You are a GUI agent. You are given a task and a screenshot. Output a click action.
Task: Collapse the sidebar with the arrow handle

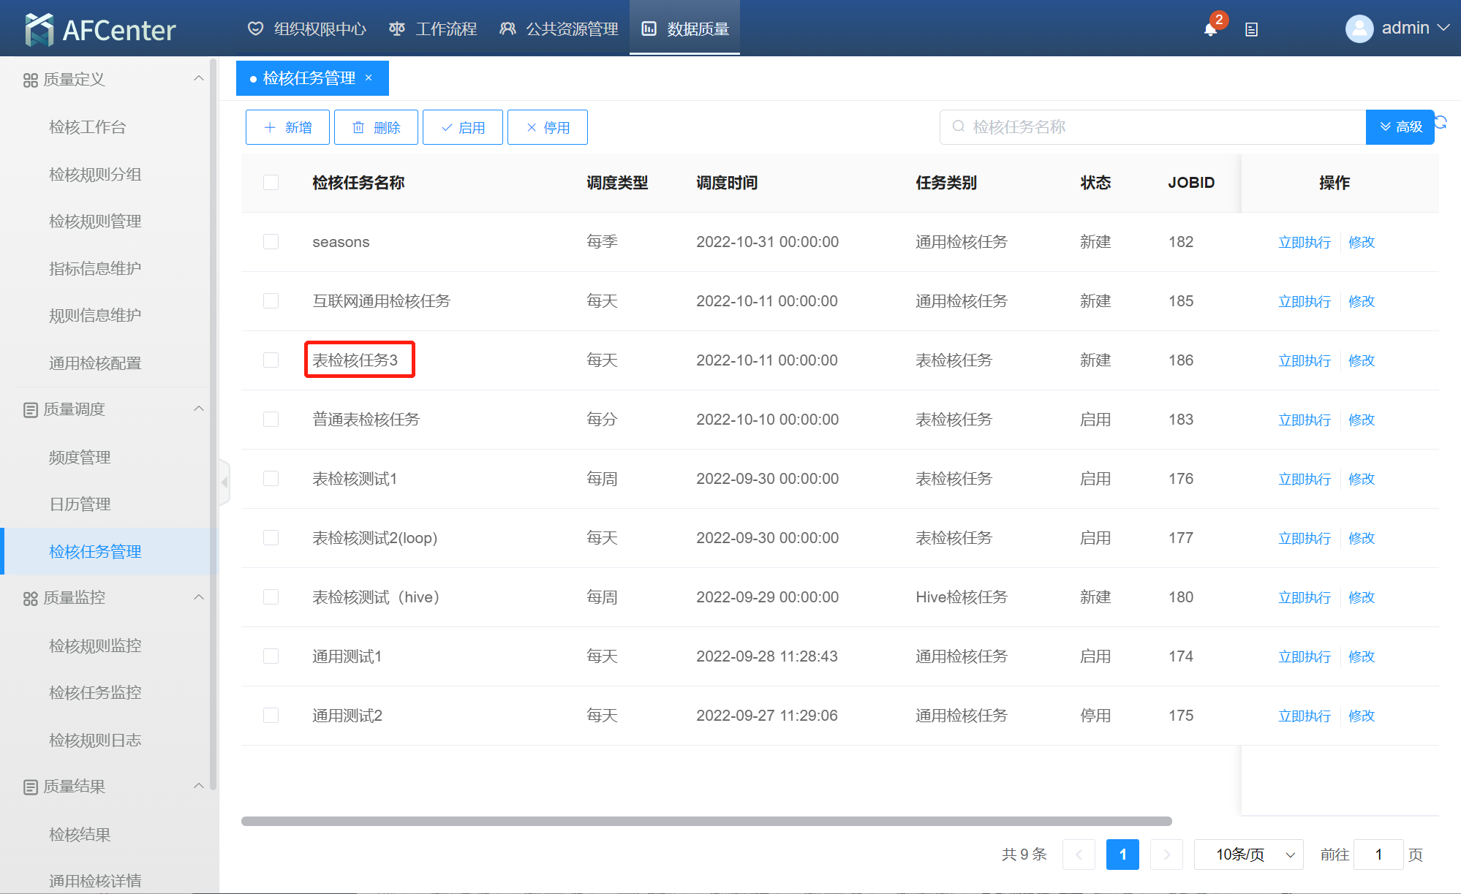tap(224, 482)
